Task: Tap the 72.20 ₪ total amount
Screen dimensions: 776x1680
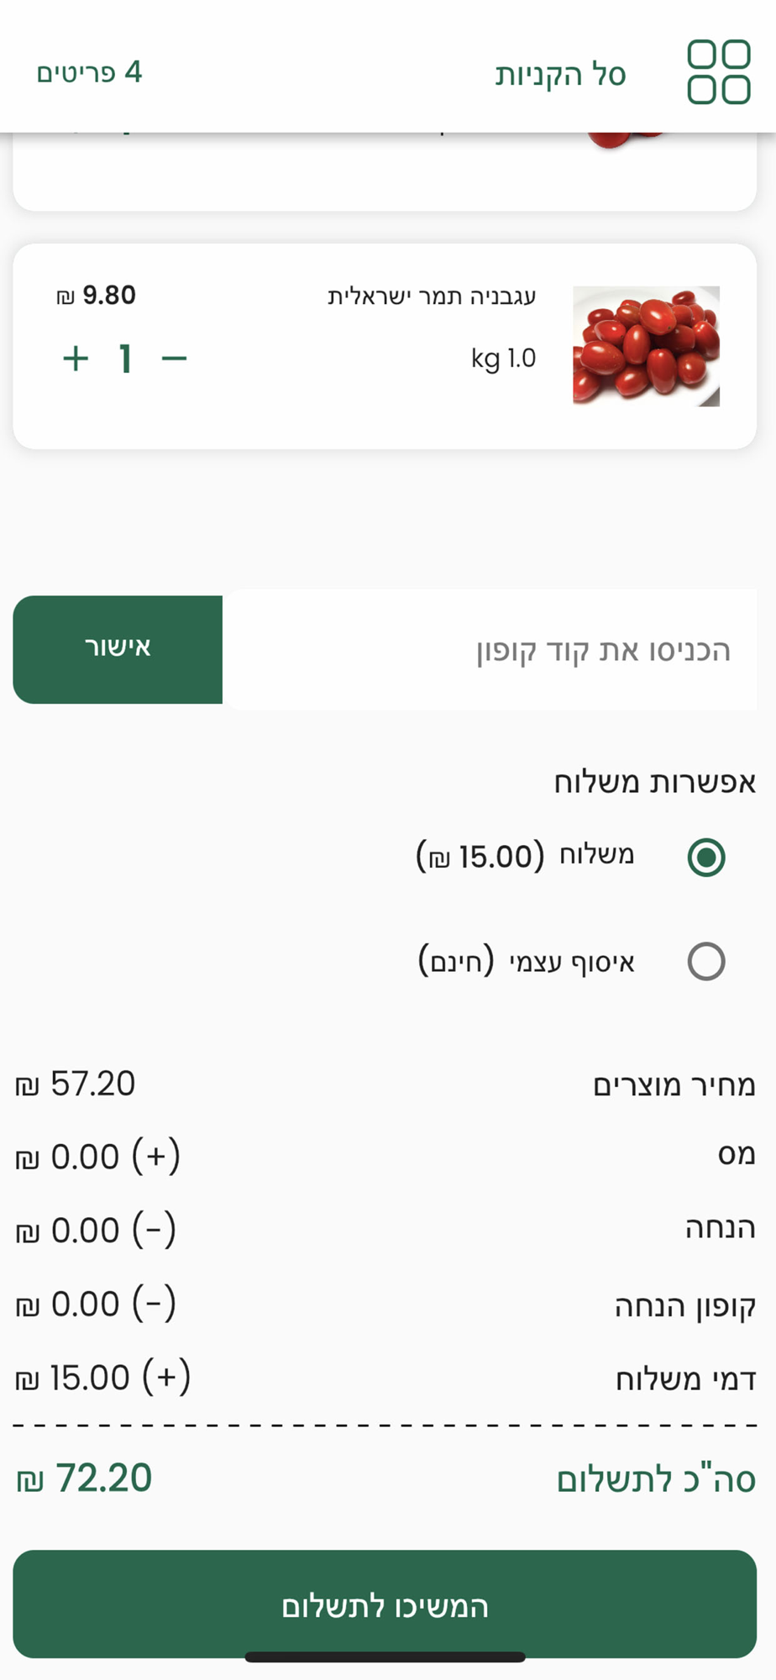Action: [84, 1478]
